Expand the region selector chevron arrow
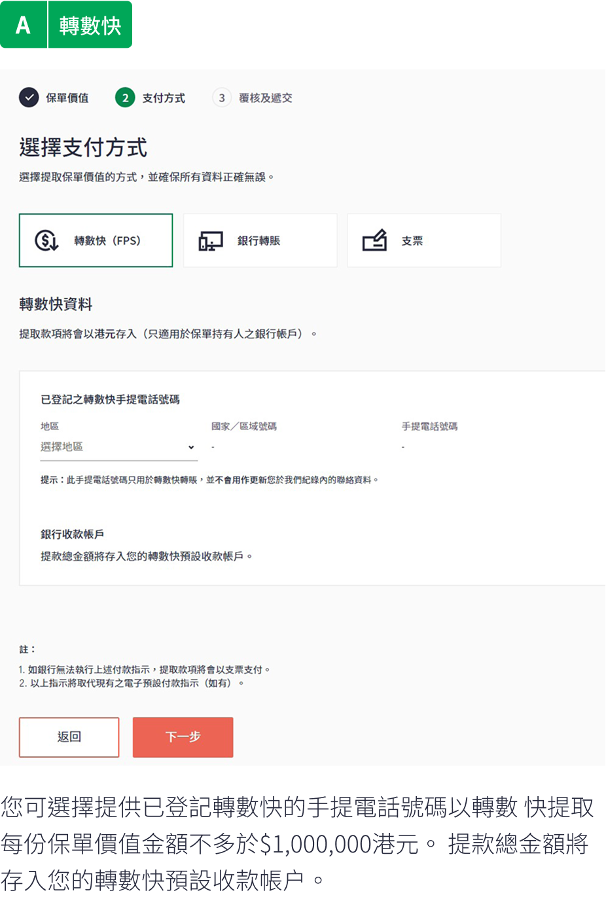The height and width of the screenshot is (897, 606). pyautogui.click(x=190, y=447)
